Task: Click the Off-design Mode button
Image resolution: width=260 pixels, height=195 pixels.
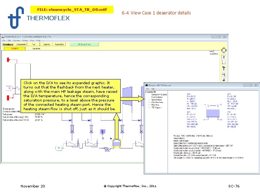Action: tap(84, 44)
